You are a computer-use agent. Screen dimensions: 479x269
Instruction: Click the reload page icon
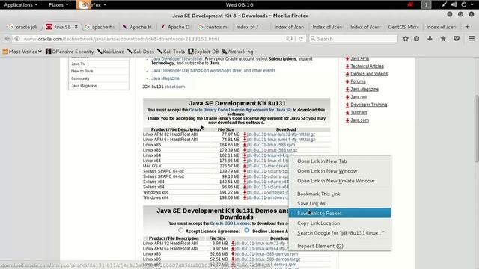(301, 39)
